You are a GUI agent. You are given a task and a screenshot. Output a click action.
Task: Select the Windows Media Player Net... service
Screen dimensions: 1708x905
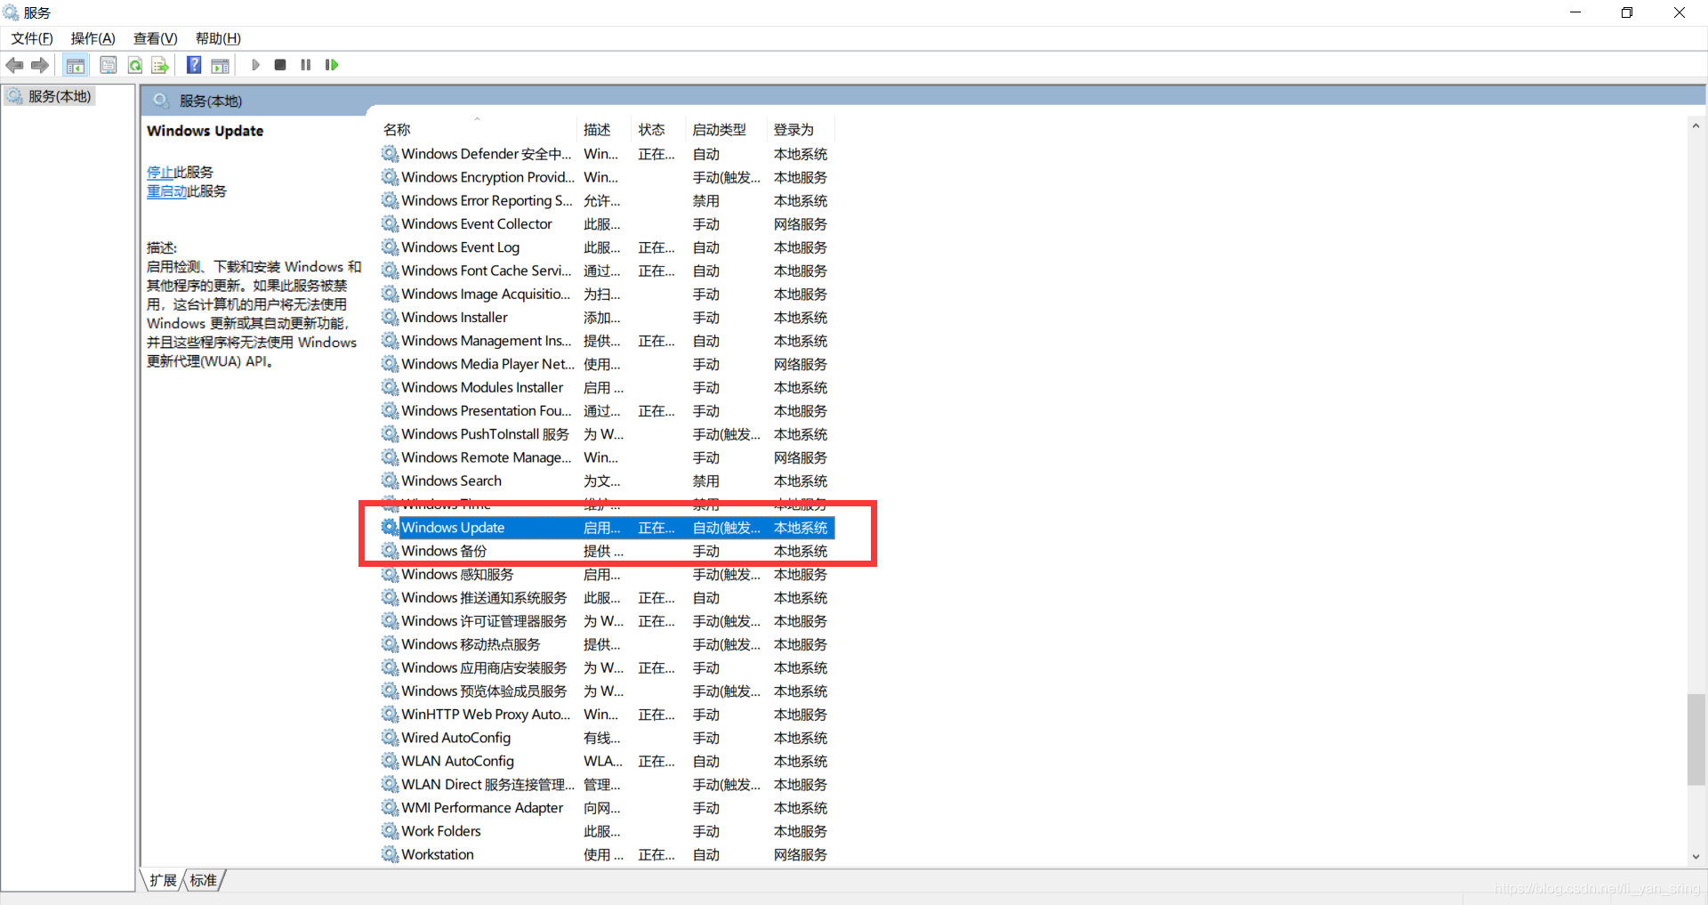pyautogui.click(x=608, y=364)
